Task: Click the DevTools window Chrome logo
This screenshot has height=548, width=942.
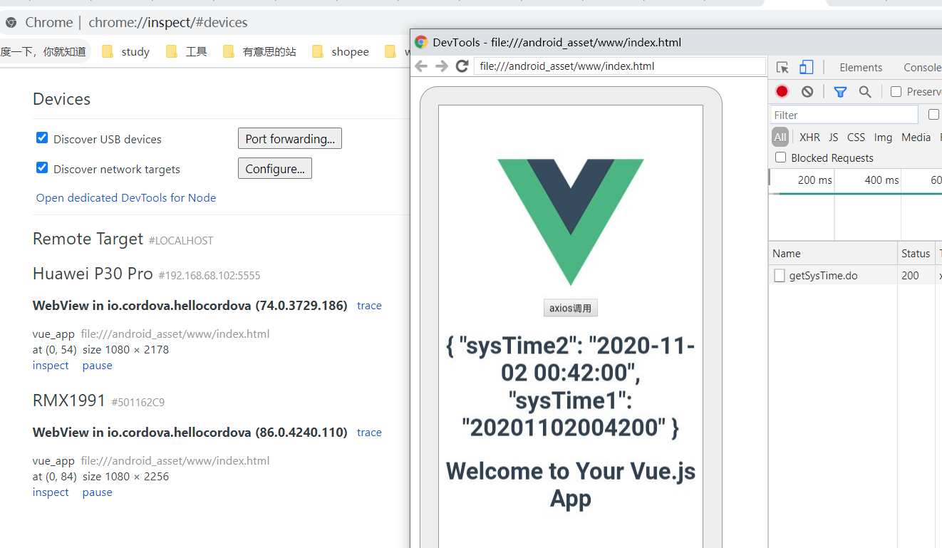Action: pos(421,42)
